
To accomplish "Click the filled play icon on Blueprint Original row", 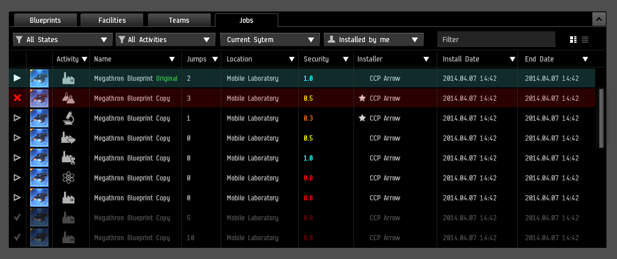I will point(17,78).
